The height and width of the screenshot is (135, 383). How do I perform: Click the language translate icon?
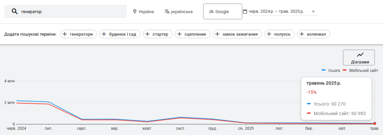click(x=167, y=11)
